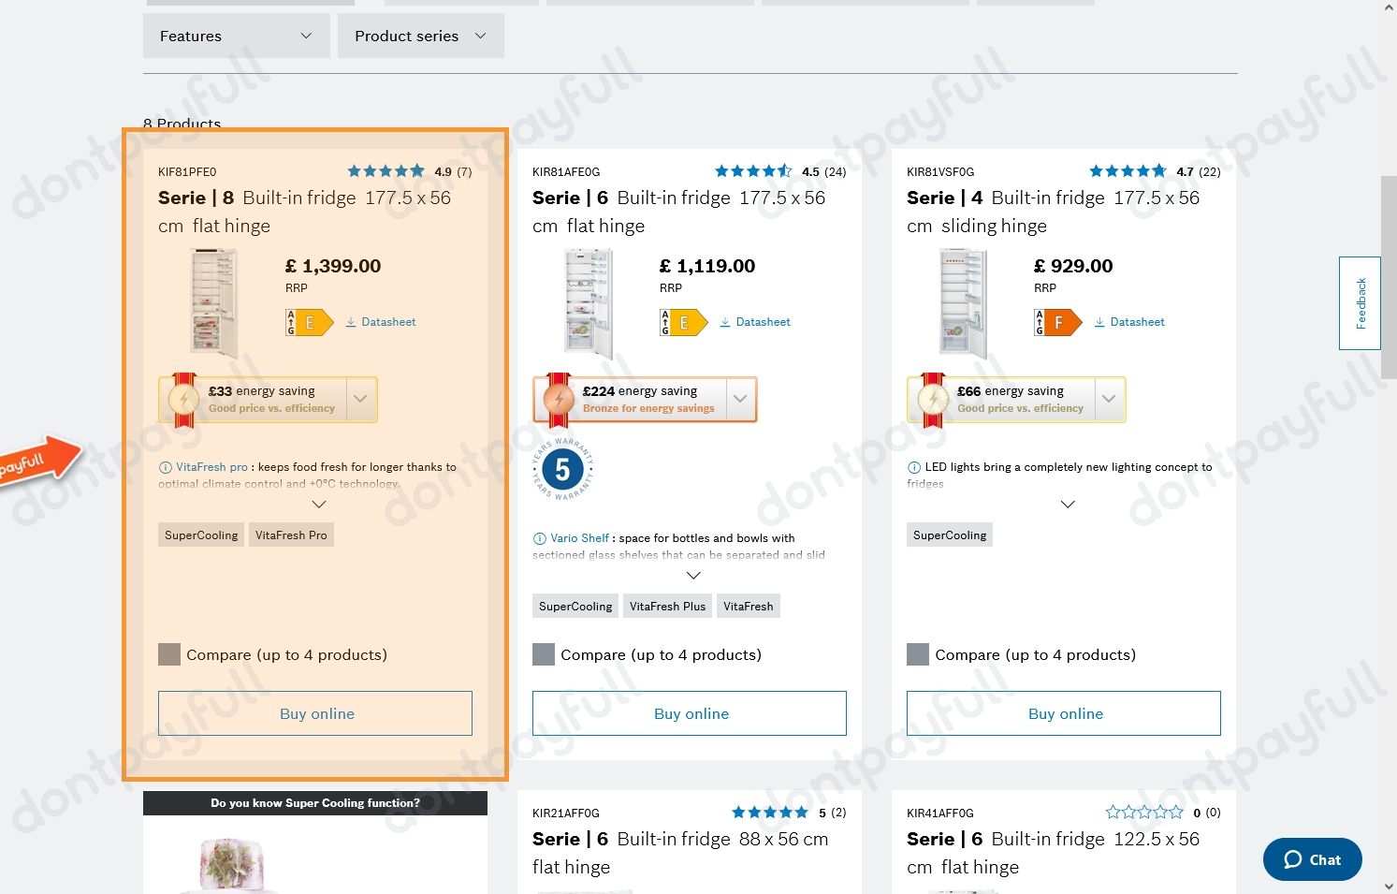Open the Features filter dropdown

tap(236, 36)
